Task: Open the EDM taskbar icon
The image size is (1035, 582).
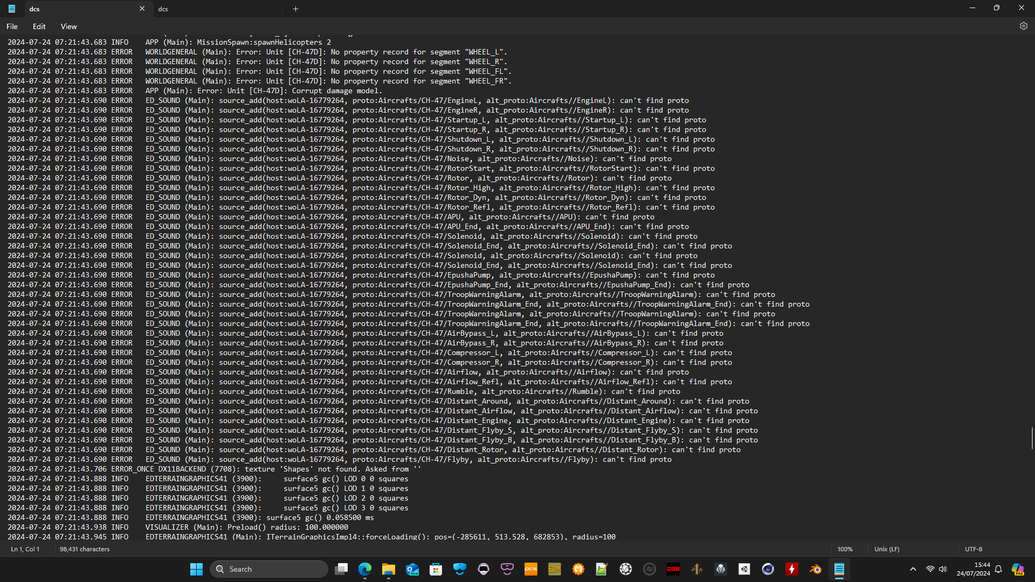Action: 555,569
